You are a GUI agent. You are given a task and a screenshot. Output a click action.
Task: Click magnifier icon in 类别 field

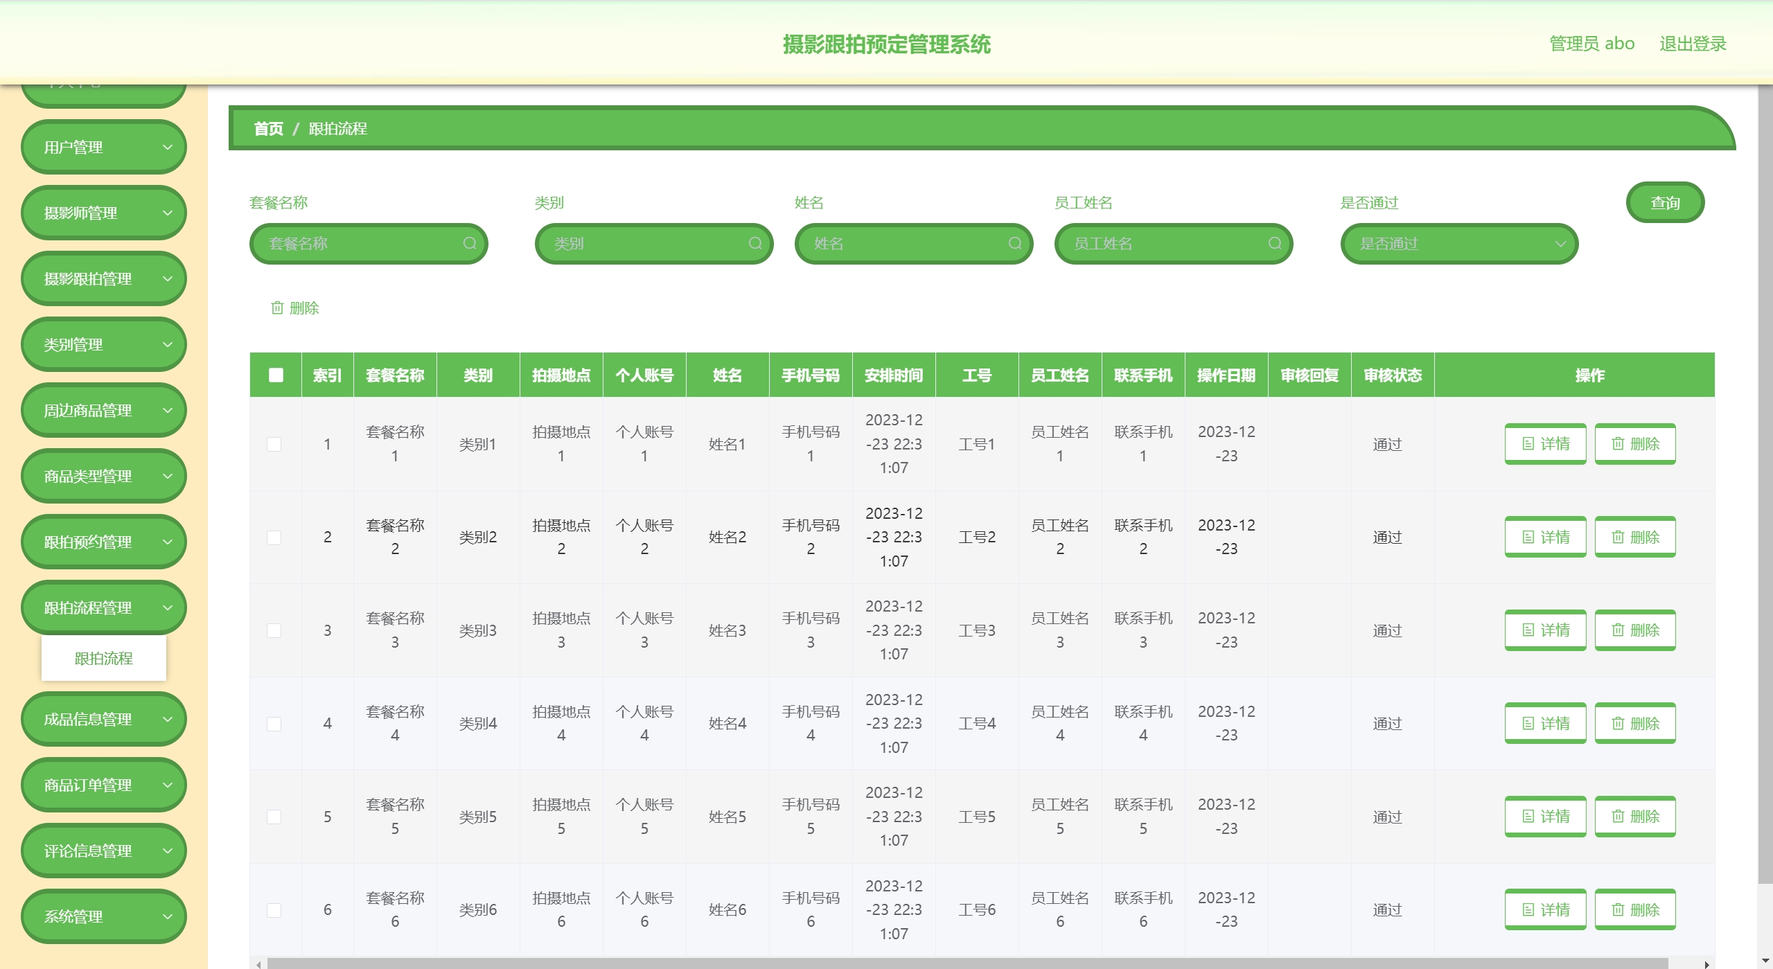click(755, 243)
